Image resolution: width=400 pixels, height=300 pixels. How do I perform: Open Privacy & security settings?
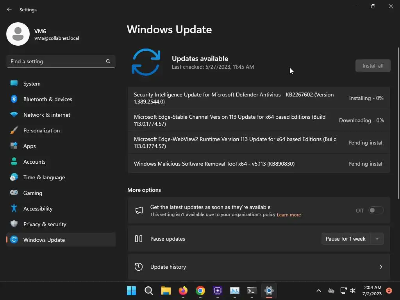pos(61,224)
